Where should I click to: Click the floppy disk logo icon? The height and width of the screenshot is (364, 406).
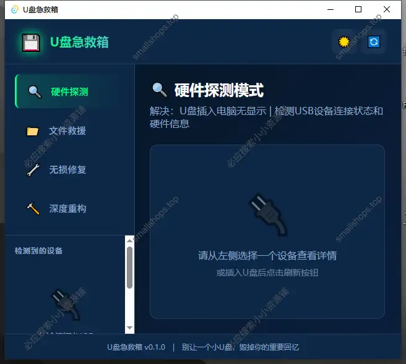click(31, 43)
